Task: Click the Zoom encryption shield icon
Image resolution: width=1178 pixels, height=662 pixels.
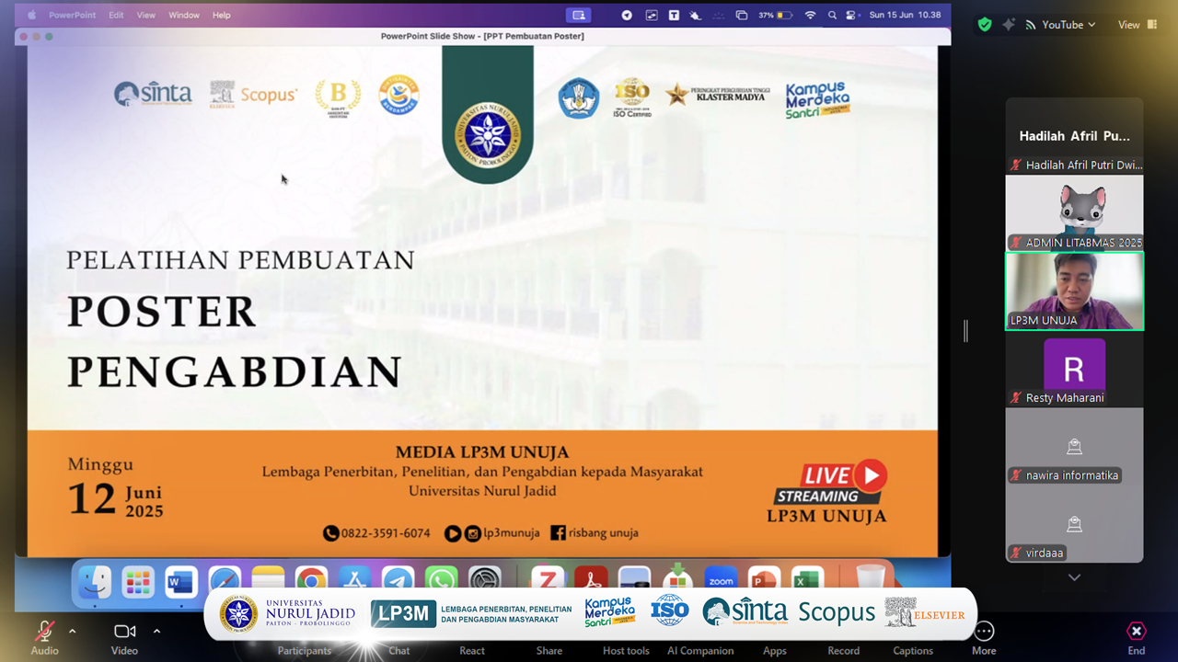Action: tap(985, 25)
